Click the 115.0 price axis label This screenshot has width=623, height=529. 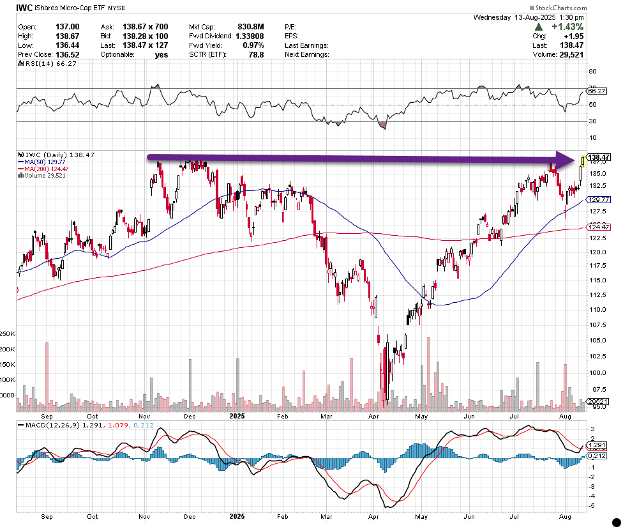(597, 280)
